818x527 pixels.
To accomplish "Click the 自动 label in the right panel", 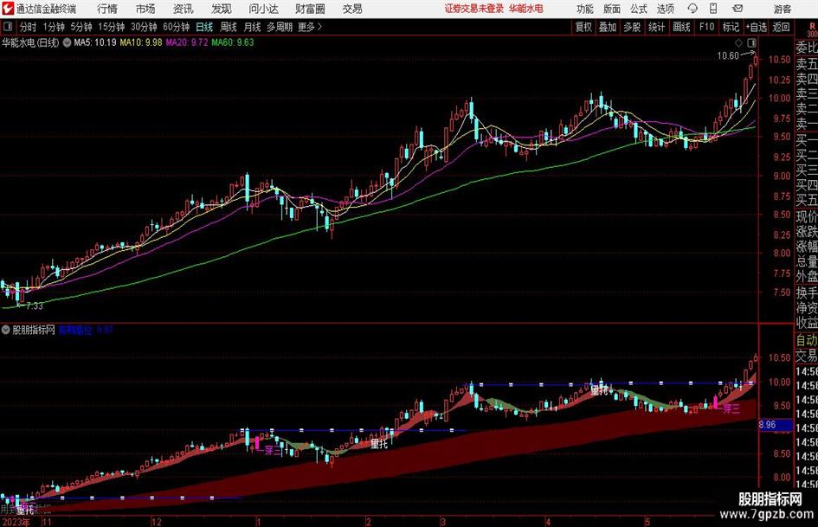I will [x=807, y=340].
